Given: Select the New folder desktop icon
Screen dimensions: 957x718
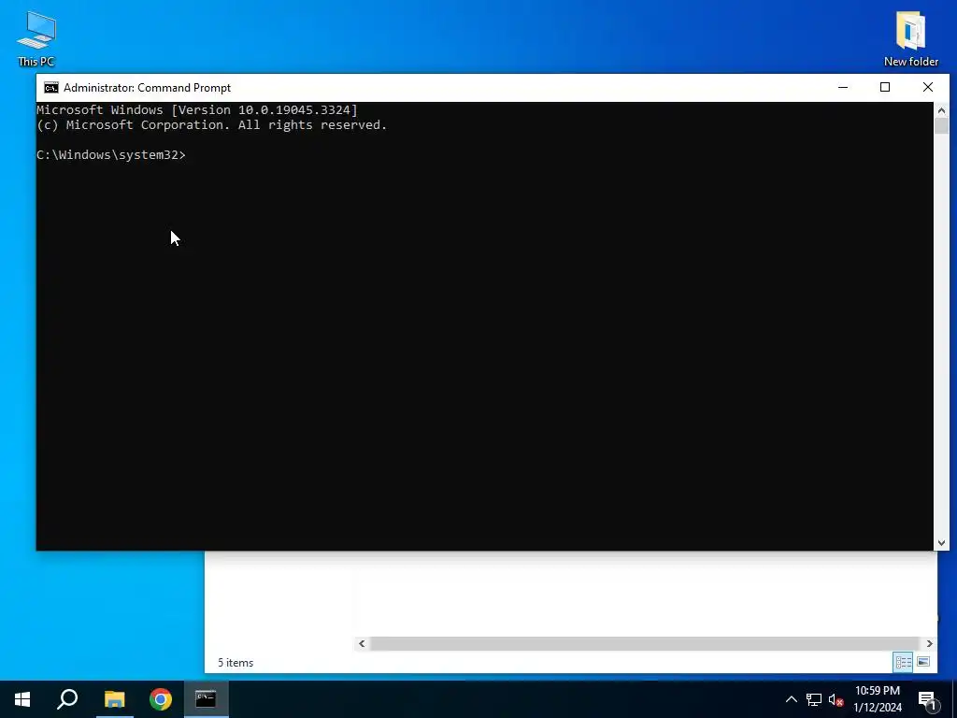Looking at the screenshot, I should [910, 37].
